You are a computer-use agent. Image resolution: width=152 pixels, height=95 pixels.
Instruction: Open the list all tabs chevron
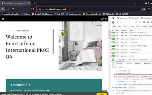[135, 3]
